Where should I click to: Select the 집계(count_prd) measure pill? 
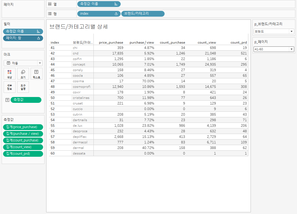point(23,154)
